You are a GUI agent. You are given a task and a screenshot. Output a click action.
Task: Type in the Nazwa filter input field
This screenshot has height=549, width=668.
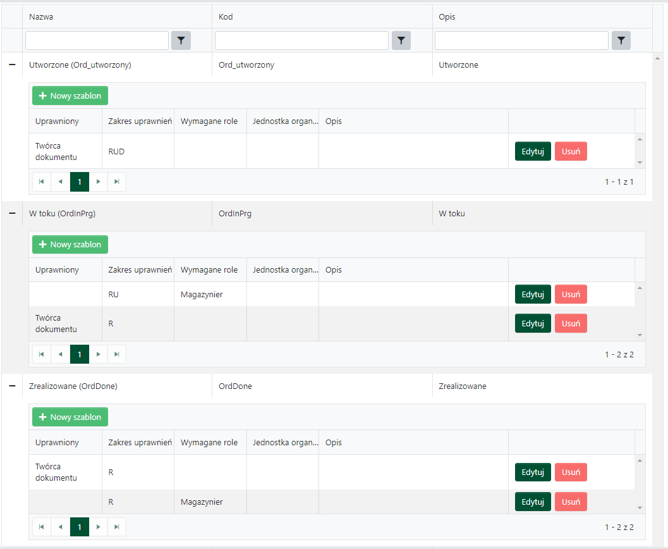[x=97, y=40]
